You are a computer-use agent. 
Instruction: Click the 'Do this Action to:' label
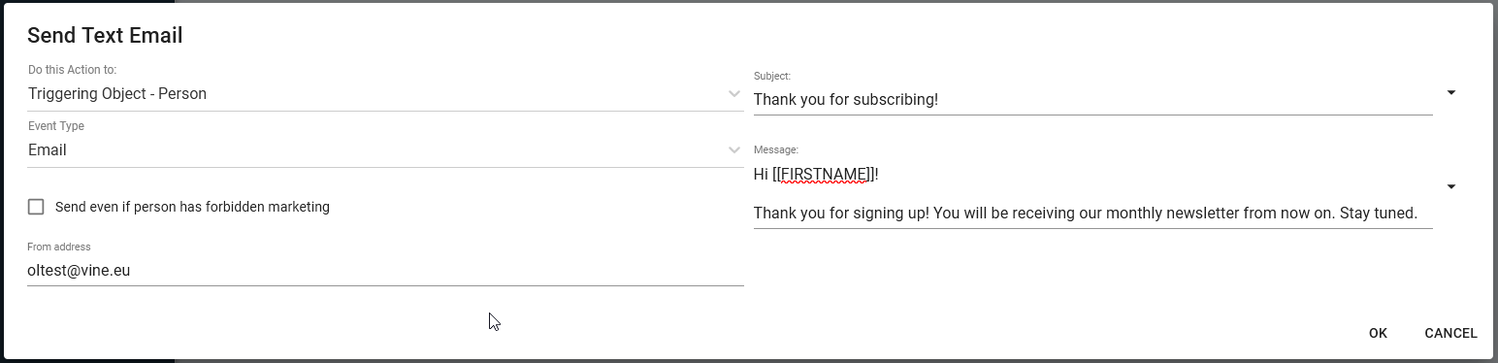tap(72, 70)
